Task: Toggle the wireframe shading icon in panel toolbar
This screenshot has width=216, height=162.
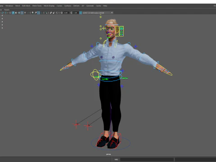Action: pyautogui.click(x=10, y=13)
